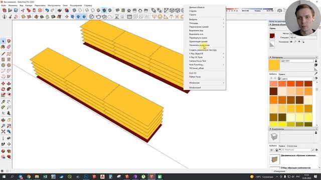This screenshot has width=321, height=180.
Task: Click the Cut scissors icon
Action: click(x=23, y=10)
